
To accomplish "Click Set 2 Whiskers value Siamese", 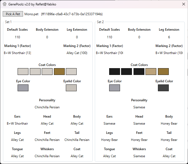I will (139, 156).
